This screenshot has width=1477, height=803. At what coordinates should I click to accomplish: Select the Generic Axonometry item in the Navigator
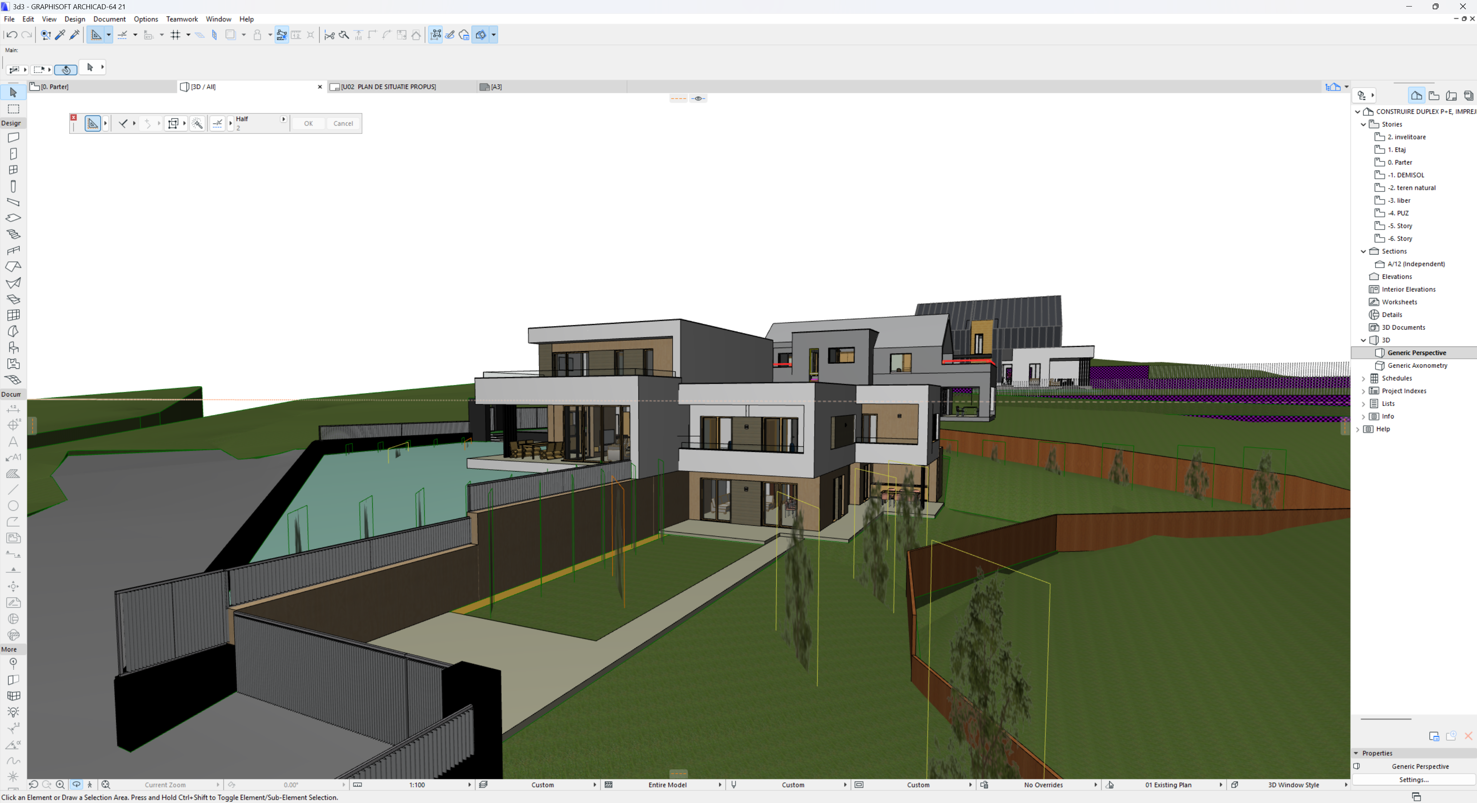1417,366
